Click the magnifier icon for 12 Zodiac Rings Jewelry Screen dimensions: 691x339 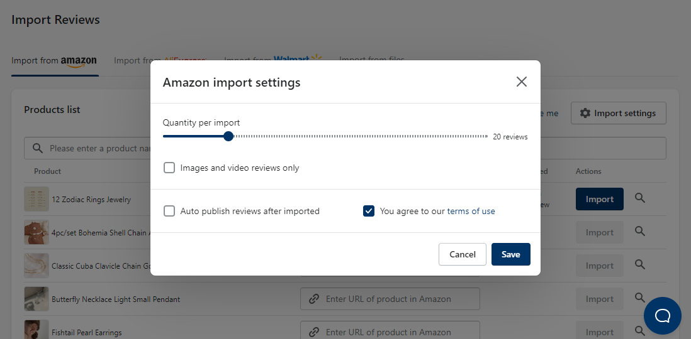pos(640,198)
